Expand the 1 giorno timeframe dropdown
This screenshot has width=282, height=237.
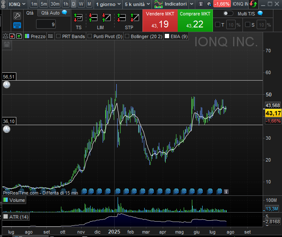click(108, 4)
